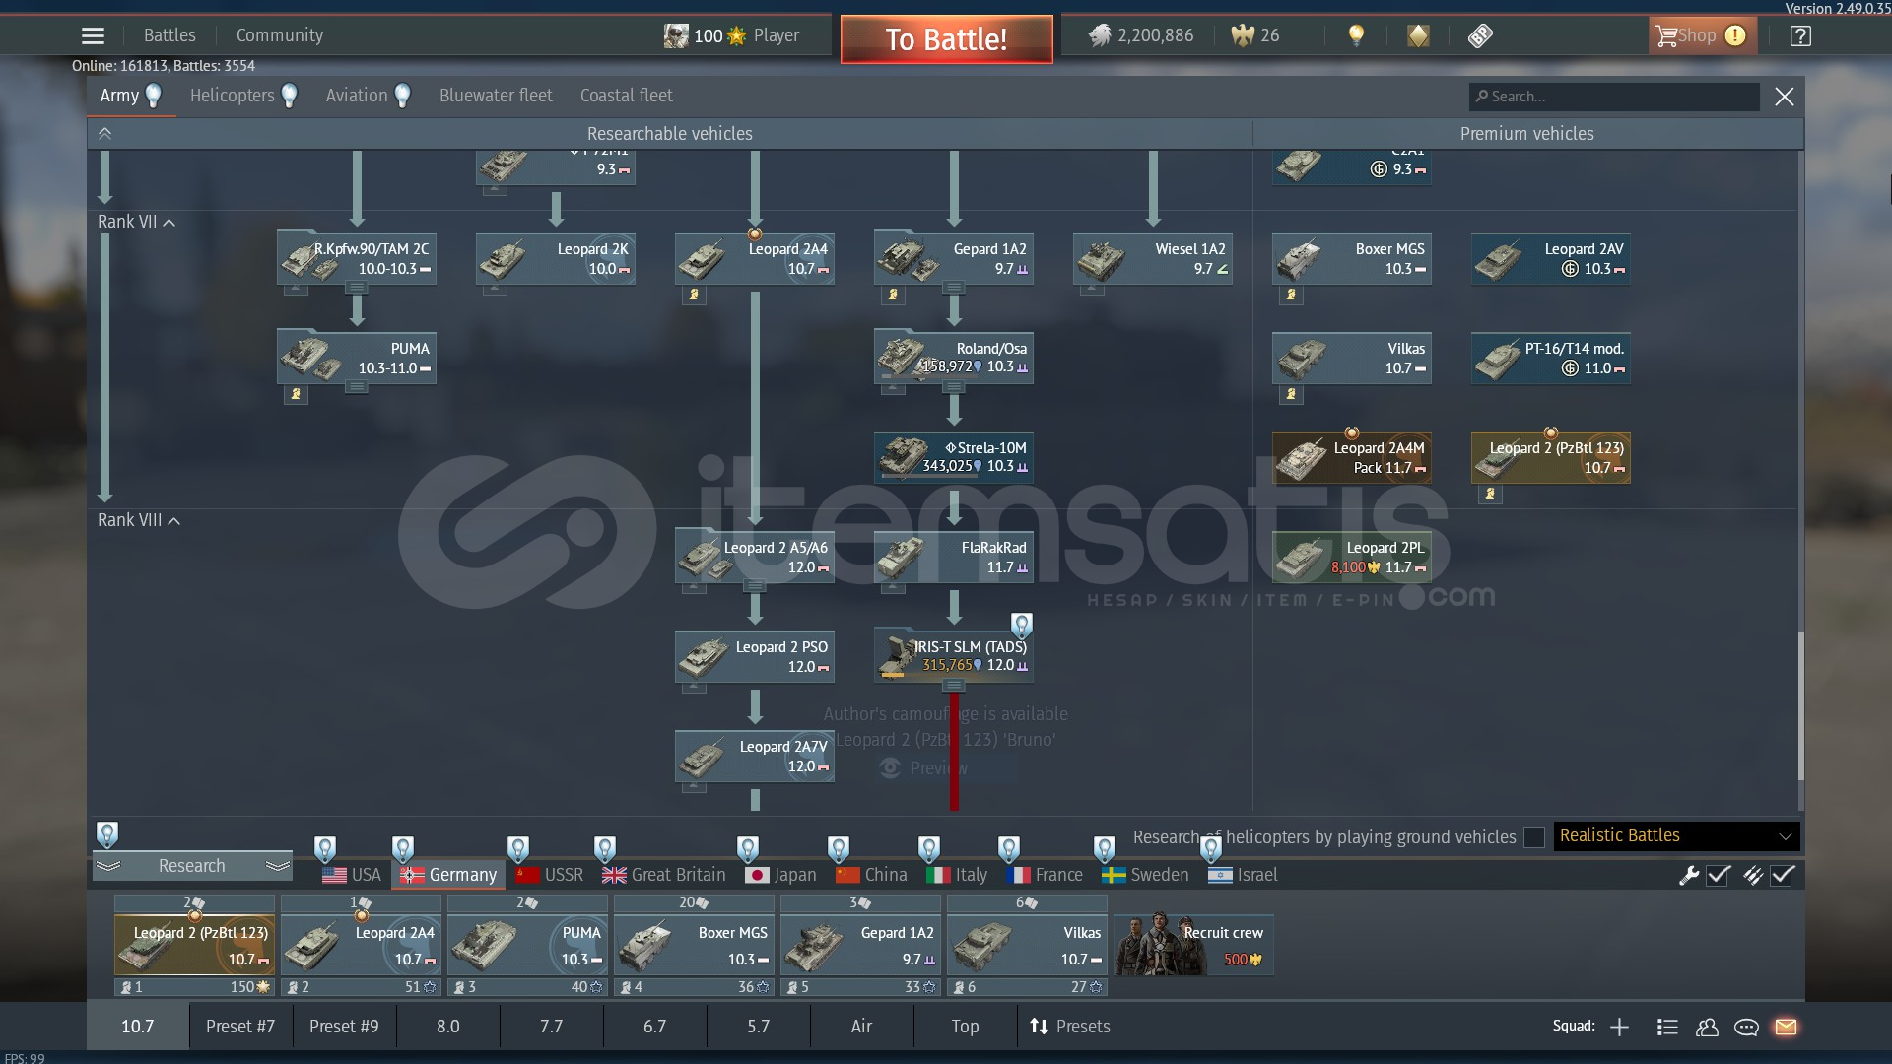1892x1064 pixels.
Task: Select the USSR nation tab
Action: pos(550,875)
